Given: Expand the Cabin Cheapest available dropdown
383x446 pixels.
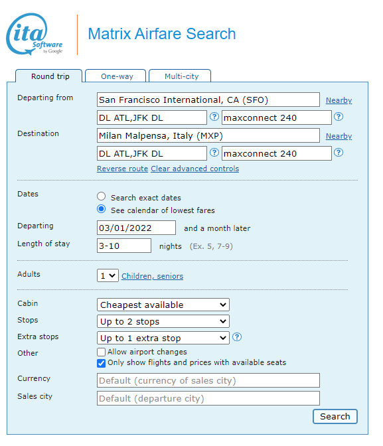Looking at the screenshot, I should pyautogui.click(x=163, y=305).
